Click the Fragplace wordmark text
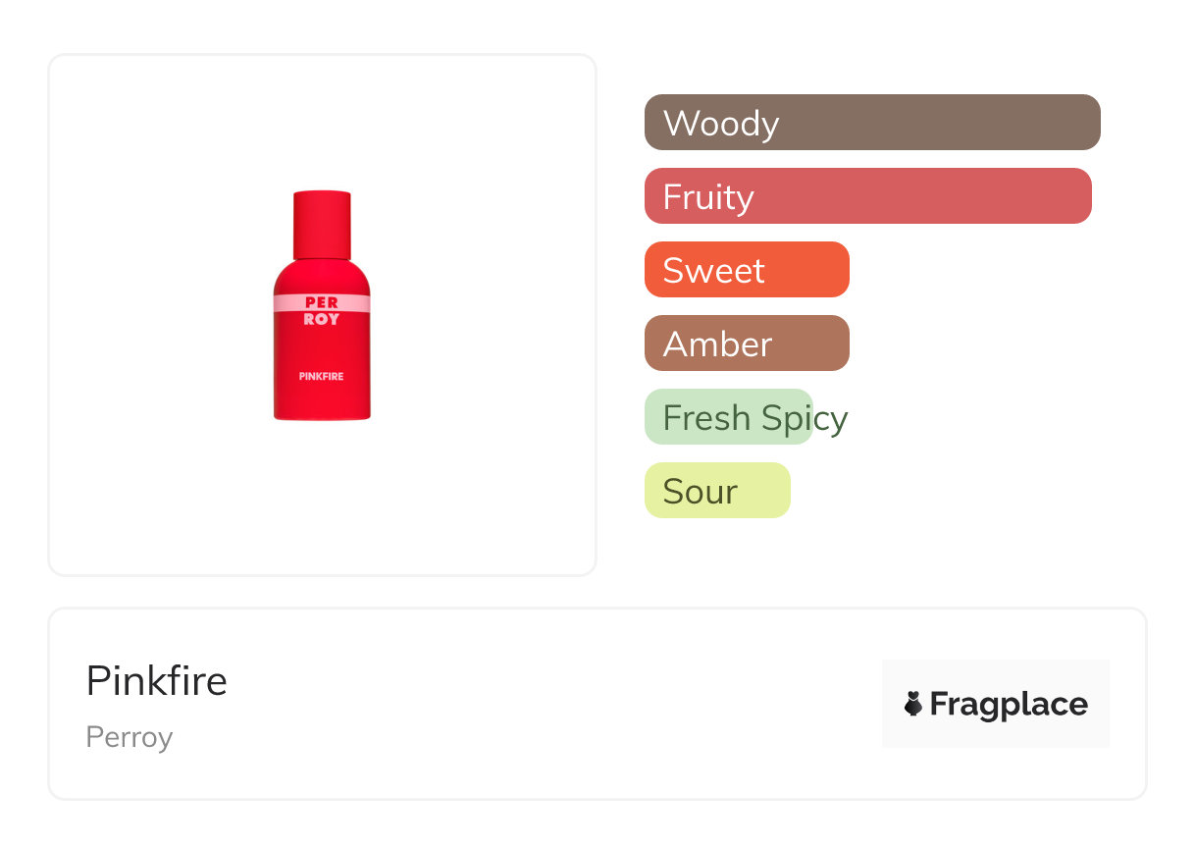Screen dimensions: 1195x848 tap(1009, 705)
